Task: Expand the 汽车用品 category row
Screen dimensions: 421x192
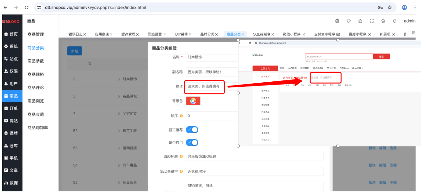Action: [x=119, y=165]
